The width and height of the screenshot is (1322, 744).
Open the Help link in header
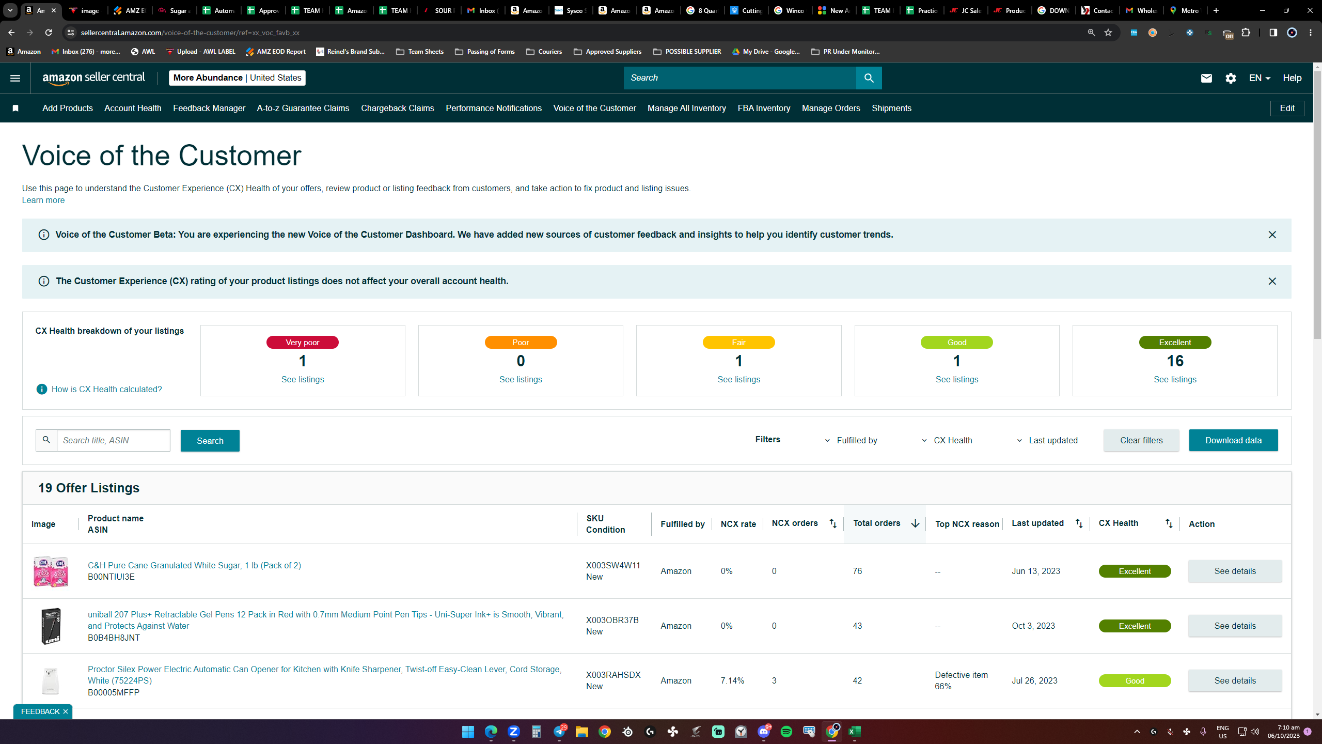tap(1292, 78)
